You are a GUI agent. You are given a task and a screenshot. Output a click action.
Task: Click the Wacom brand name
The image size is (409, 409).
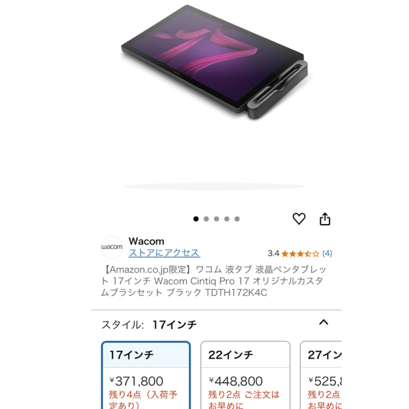pyautogui.click(x=146, y=241)
